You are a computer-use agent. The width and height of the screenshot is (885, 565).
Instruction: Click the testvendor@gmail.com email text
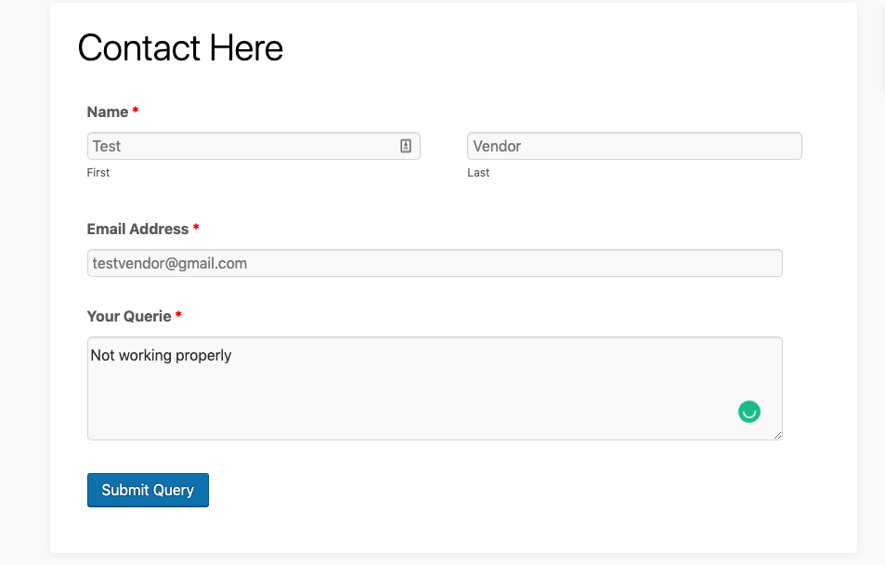coord(170,263)
